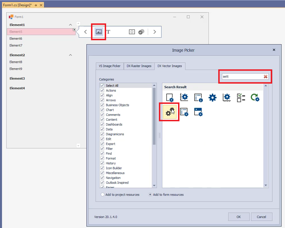Select the layout-with-gear icon in second row
The image size is (285, 228).
[184, 112]
